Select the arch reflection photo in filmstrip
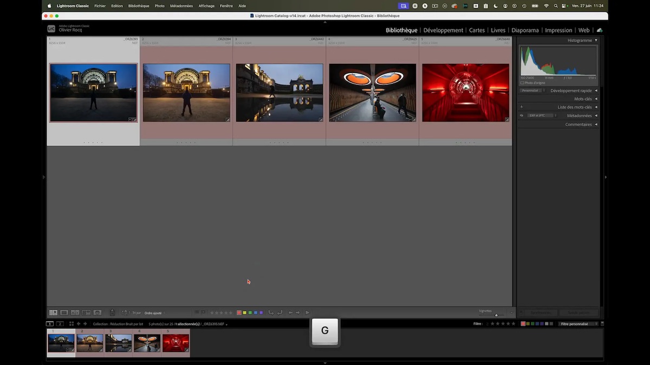 pos(118,343)
